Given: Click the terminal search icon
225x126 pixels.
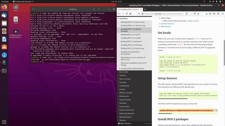Looking at the screenshot, I should tap(94, 9).
